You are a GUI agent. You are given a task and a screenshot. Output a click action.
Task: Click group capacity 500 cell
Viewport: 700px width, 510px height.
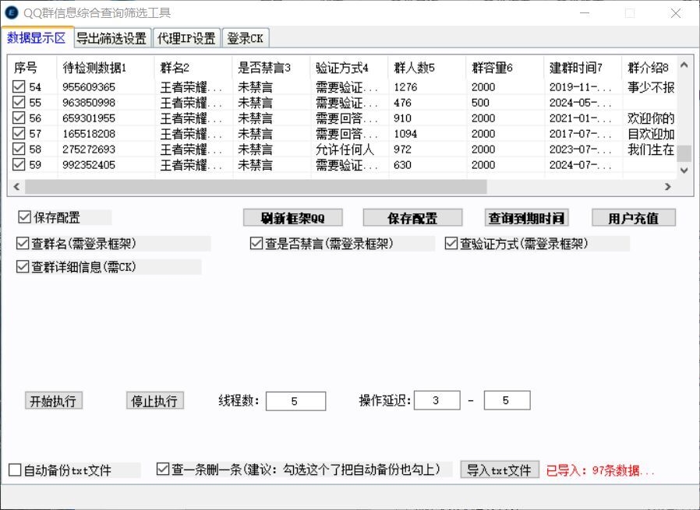pyautogui.click(x=480, y=102)
